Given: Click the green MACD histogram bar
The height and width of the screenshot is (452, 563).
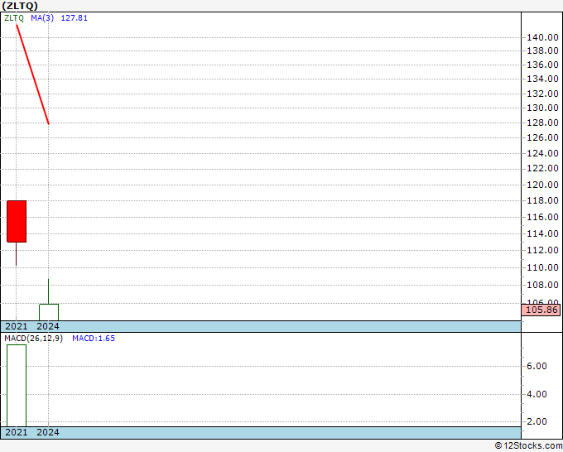Looking at the screenshot, I should click(x=17, y=386).
